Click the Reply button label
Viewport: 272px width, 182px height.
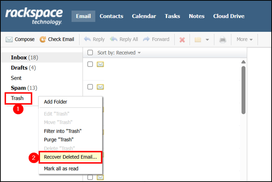click(x=99, y=39)
